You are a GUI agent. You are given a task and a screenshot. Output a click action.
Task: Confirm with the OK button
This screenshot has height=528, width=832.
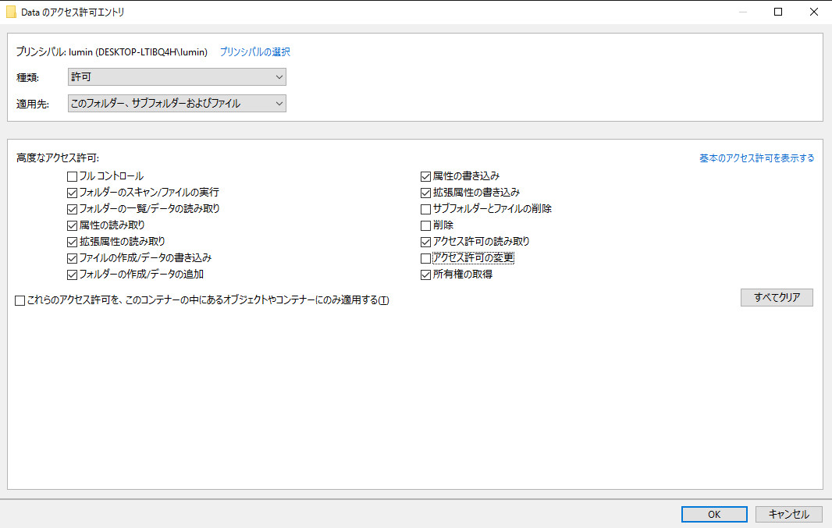[x=714, y=514]
